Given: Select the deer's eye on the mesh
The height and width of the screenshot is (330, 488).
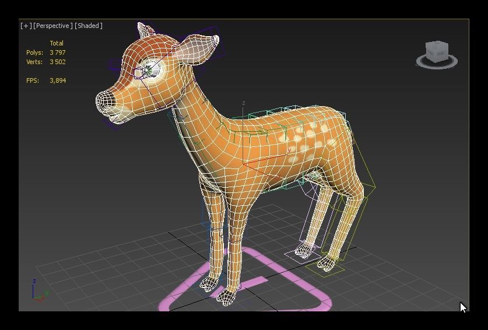Looking at the screenshot, I should [152, 69].
